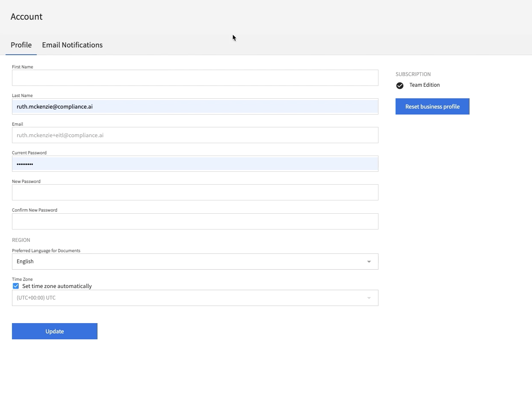Click the Email field showing ruth.mckenzie+eitl
This screenshot has width=532, height=406.
pyautogui.click(x=195, y=135)
